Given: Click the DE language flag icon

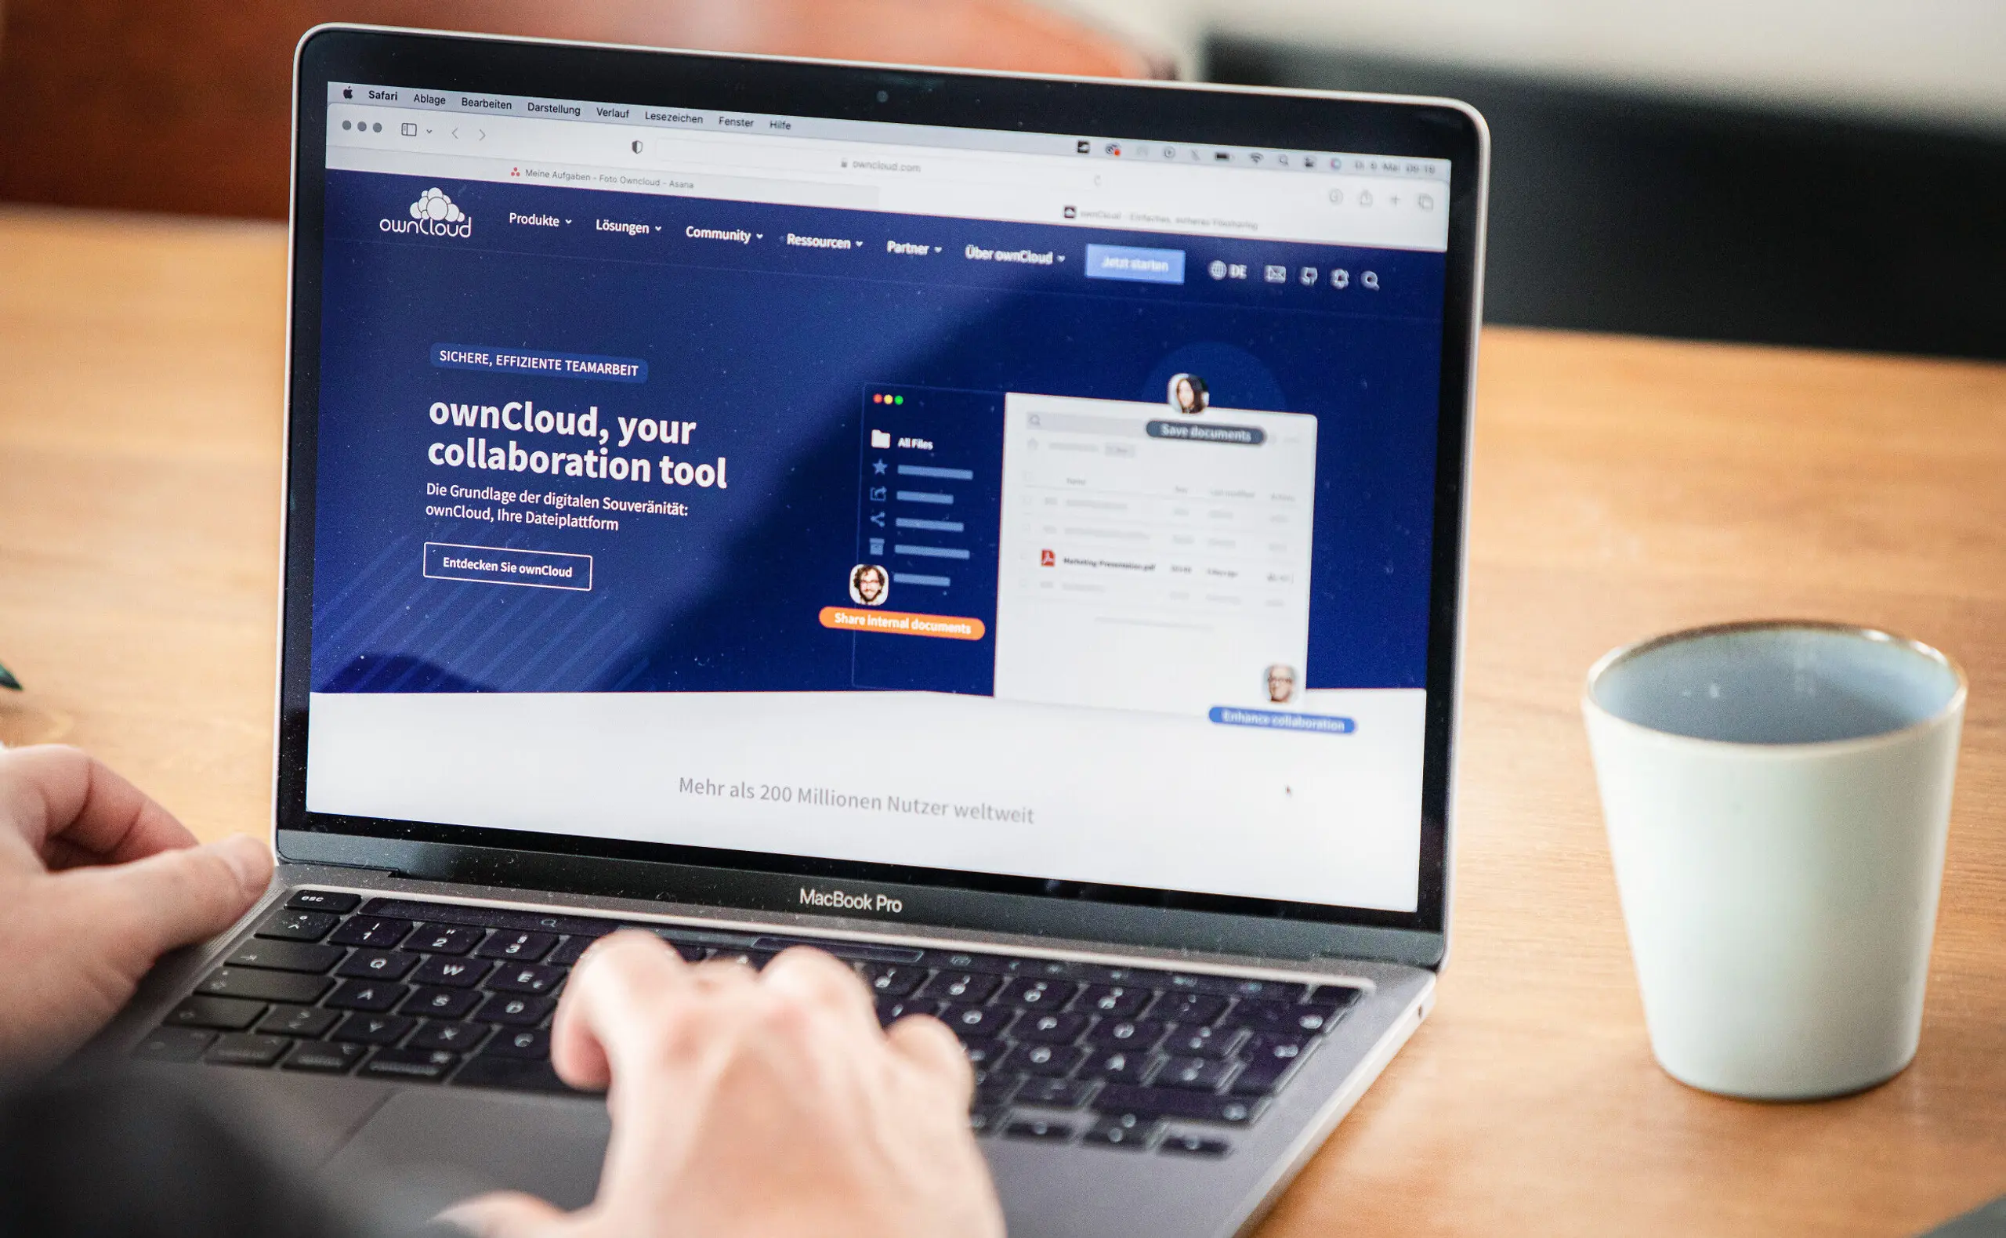Looking at the screenshot, I should click(1226, 265).
